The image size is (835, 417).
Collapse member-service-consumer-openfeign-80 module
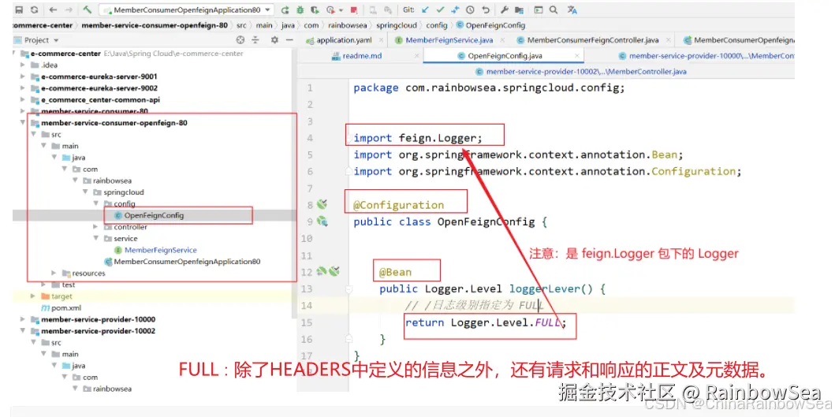23,123
